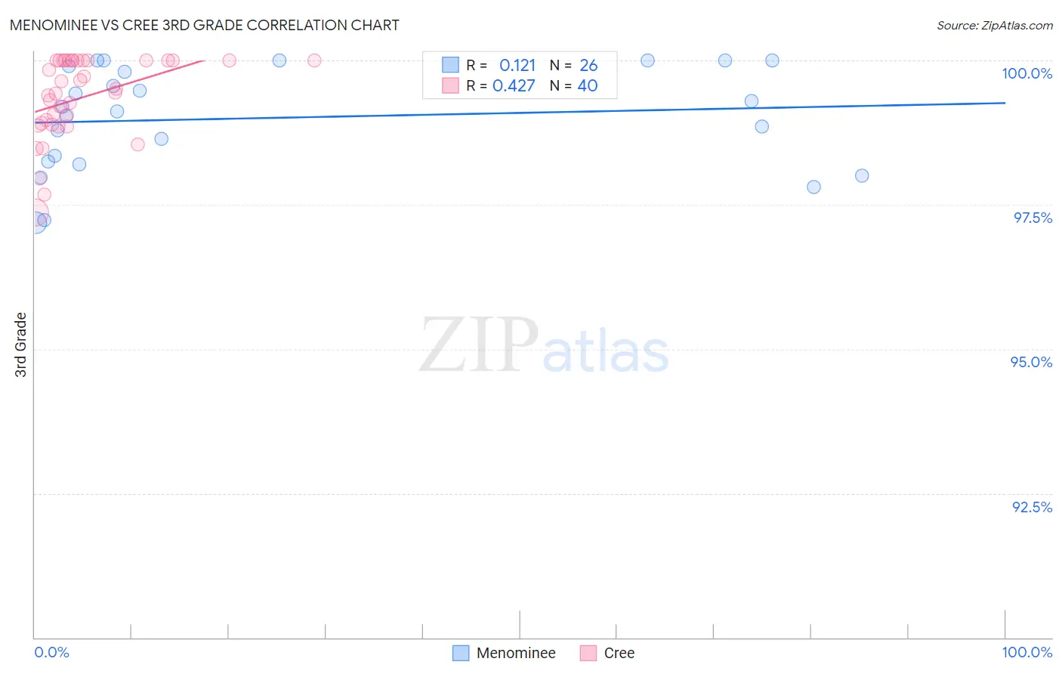
Task: Select the 92.5% y-axis label
Action: (1032, 507)
